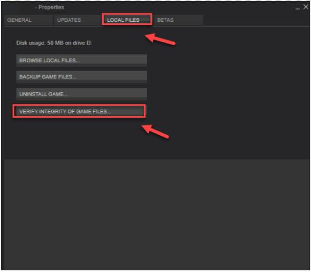Minimize the Properties window
This screenshot has height=272, width=311.
(x=298, y=8)
